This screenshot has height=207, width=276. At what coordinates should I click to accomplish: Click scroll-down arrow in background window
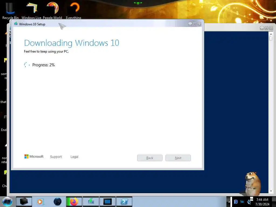pos(271,191)
